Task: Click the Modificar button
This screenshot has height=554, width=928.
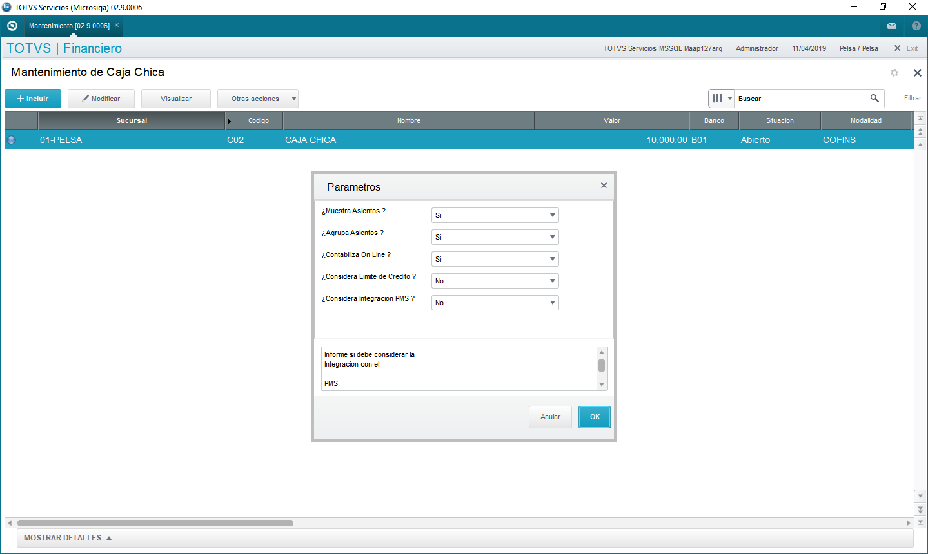Action: click(101, 99)
